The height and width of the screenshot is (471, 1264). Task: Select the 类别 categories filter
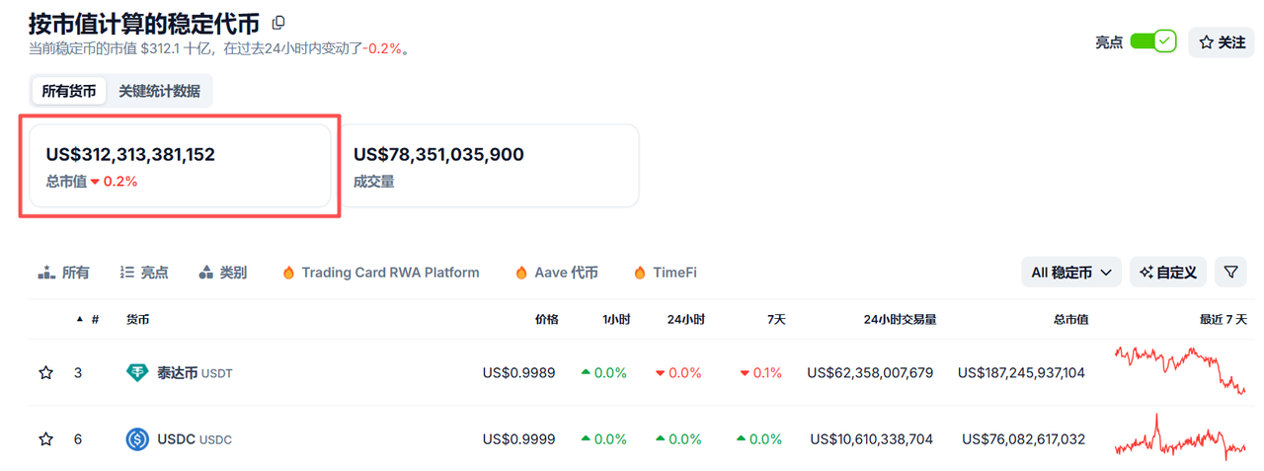pyautogui.click(x=223, y=273)
